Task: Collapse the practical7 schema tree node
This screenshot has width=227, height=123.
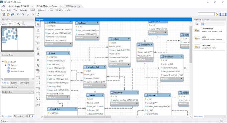Action: 3,62
